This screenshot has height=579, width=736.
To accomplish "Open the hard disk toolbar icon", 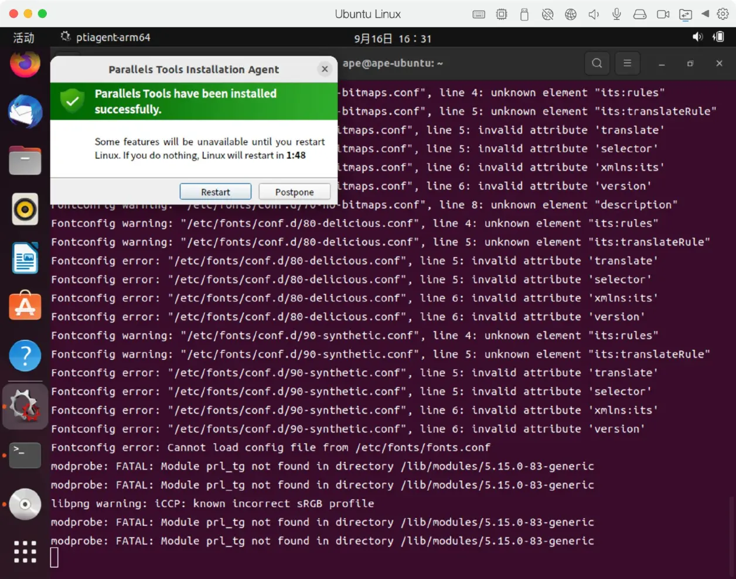I will [x=640, y=14].
